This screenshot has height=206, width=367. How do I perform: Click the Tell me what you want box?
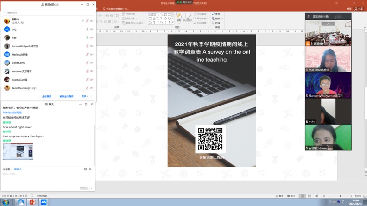pyautogui.click(x=116, y=9)
